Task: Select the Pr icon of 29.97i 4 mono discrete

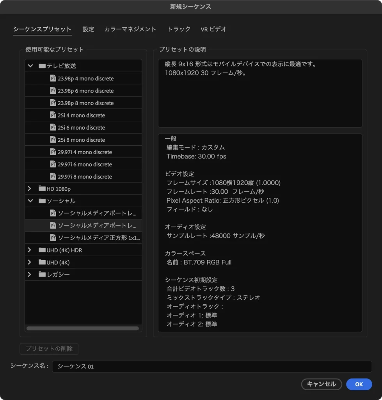Action: coord(53,152)
